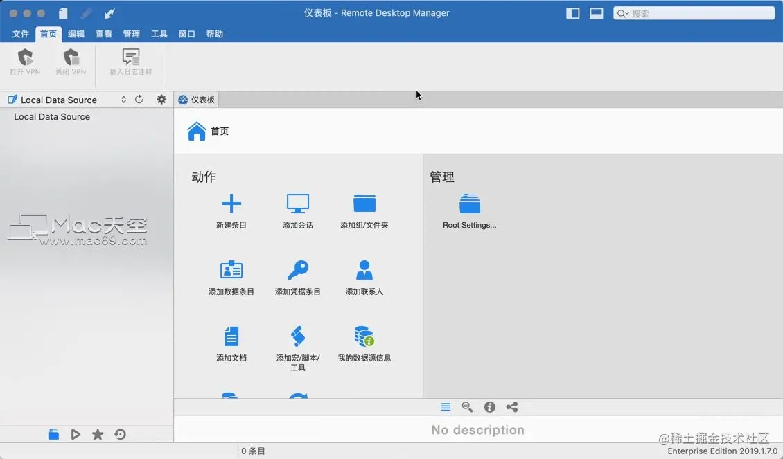The width and height of the screenshot is (783, 459).
Task: Click the information icon in details bar
Action: coord(489,407)
